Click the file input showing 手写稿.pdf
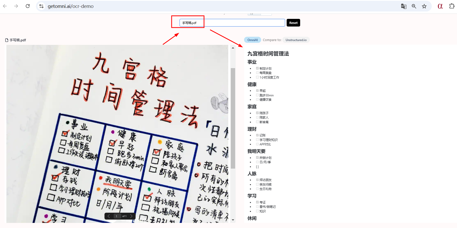Screen dimensions: 457x228 pos(232,23)
